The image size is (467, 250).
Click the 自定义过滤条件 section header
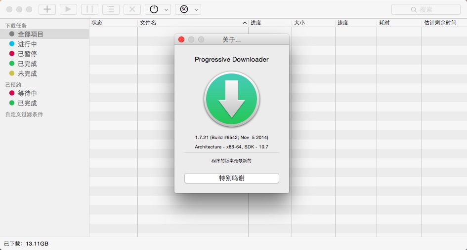(x=24, y=114)
